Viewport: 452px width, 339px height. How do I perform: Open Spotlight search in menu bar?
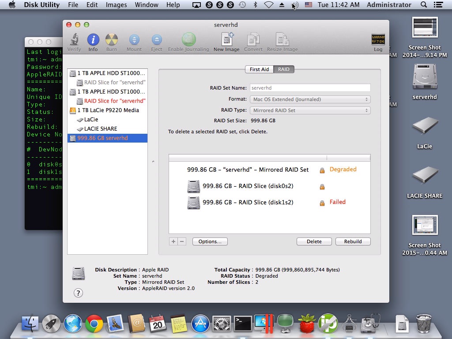coord(423,4)
